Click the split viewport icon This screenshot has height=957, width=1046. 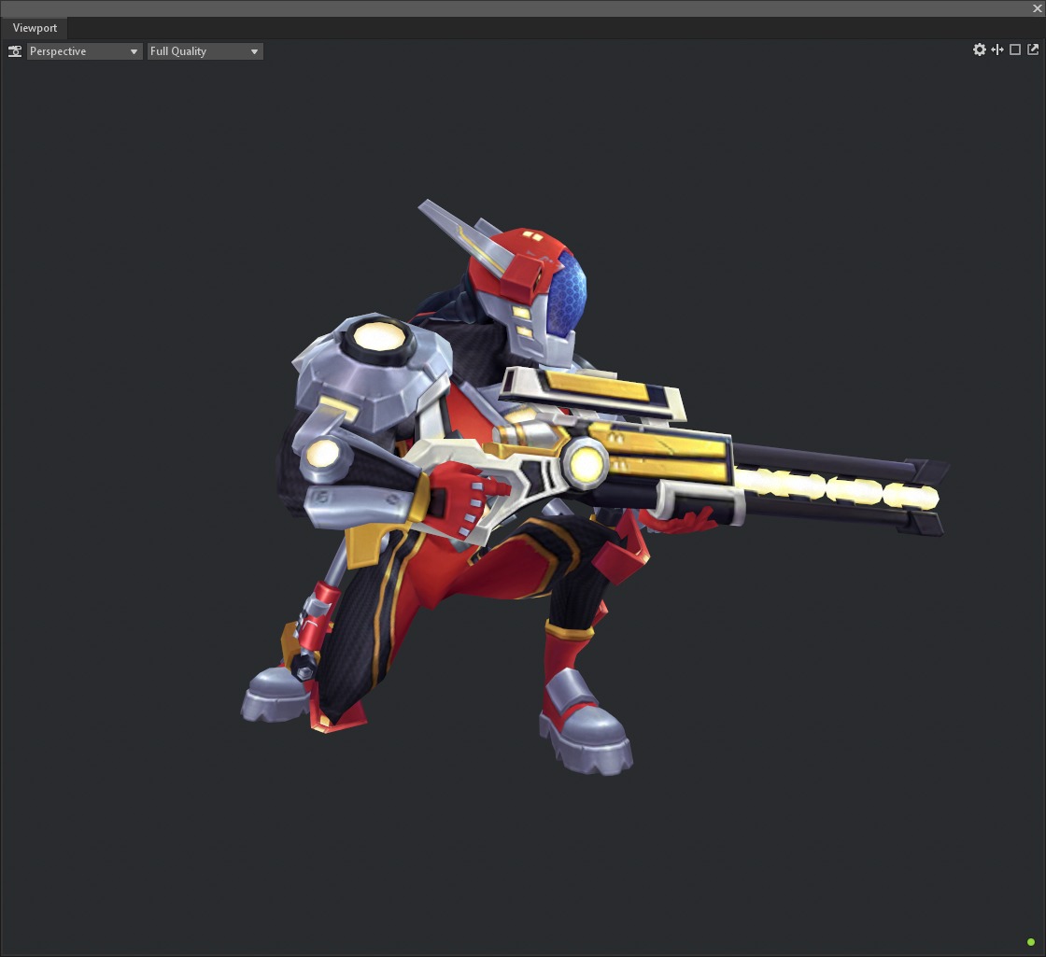pyautogui.click(x=997, y=49)
